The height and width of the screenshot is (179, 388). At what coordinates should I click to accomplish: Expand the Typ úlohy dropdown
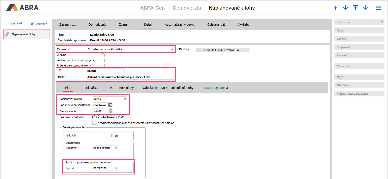pos(172,50)
